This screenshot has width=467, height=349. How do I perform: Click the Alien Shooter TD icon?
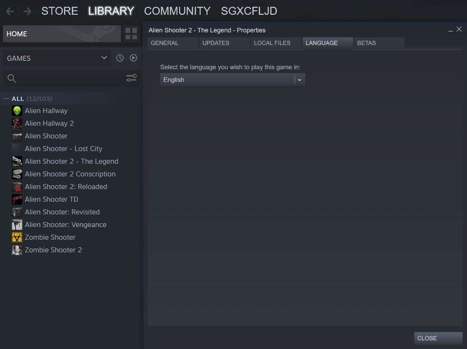(x=17, y=199)
